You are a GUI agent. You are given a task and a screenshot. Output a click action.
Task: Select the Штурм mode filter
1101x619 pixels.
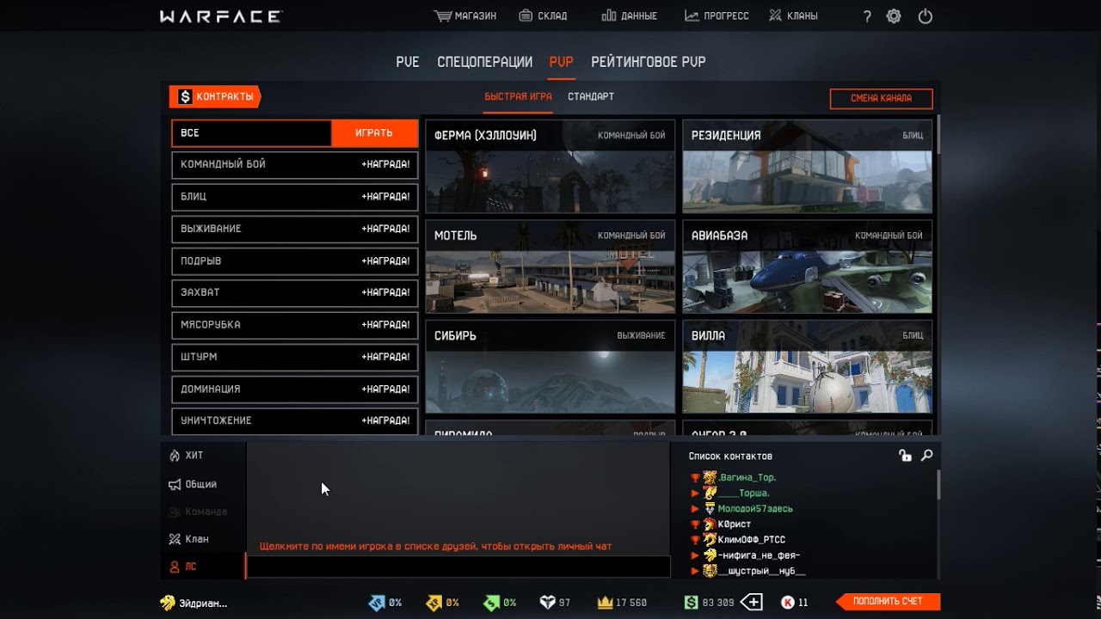coord(295,357)
